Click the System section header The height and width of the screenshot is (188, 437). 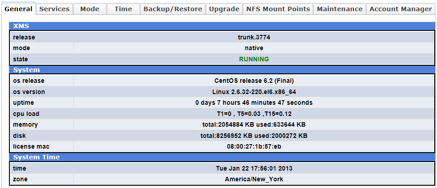tap(26, 70)
